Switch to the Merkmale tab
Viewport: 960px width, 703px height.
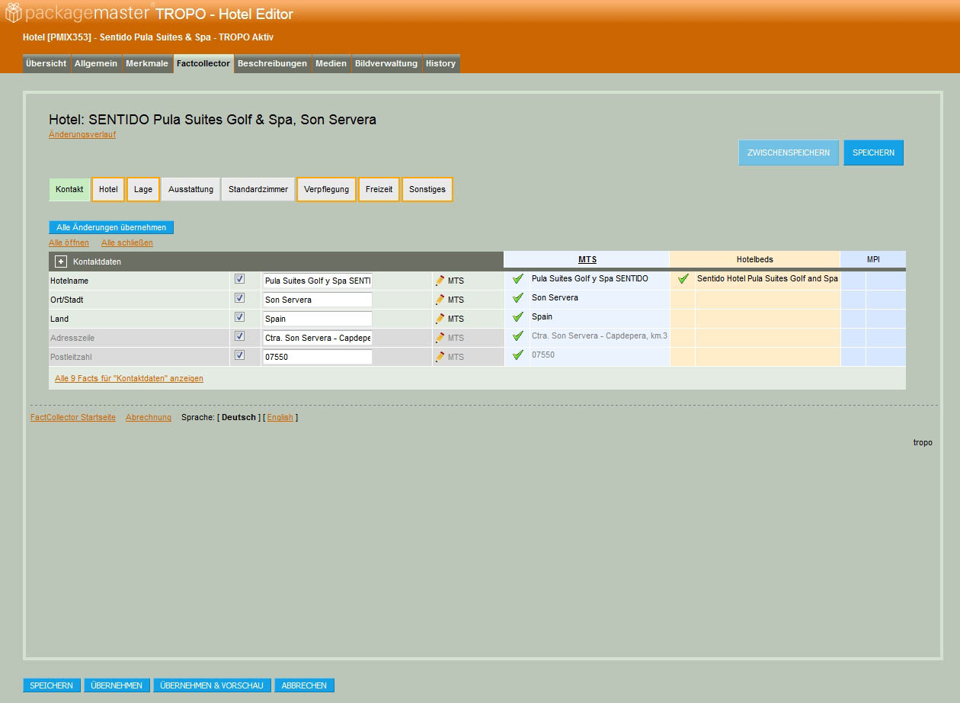pyautogui.click(x=147, y=64)
